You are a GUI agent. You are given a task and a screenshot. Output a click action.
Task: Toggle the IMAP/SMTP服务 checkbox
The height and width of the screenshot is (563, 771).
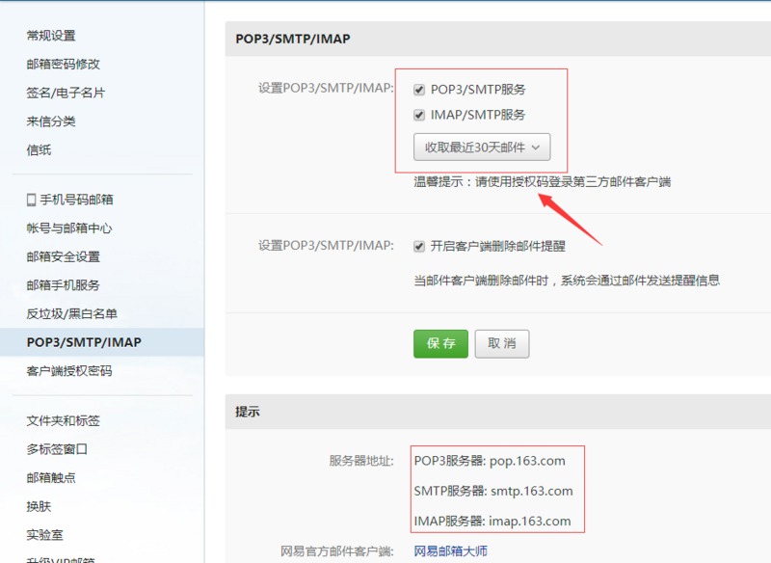(419, 115)
